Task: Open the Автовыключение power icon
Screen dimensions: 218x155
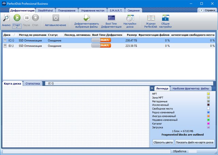Action: pyautogui.click(x=56, y=18)
